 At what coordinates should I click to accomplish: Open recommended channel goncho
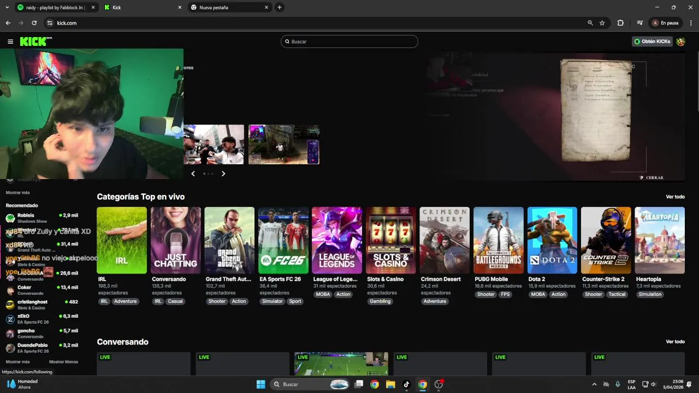43,334
